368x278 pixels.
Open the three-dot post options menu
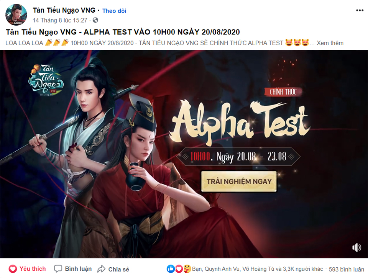(x=360, y=11)
